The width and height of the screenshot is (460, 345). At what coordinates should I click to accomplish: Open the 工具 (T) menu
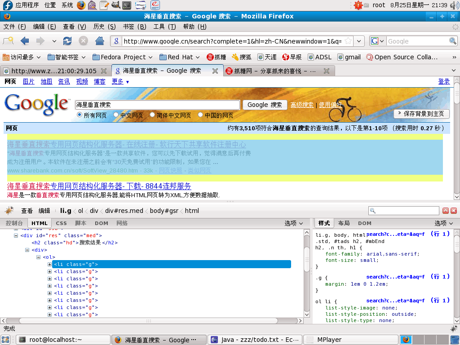tap(165, 27)
